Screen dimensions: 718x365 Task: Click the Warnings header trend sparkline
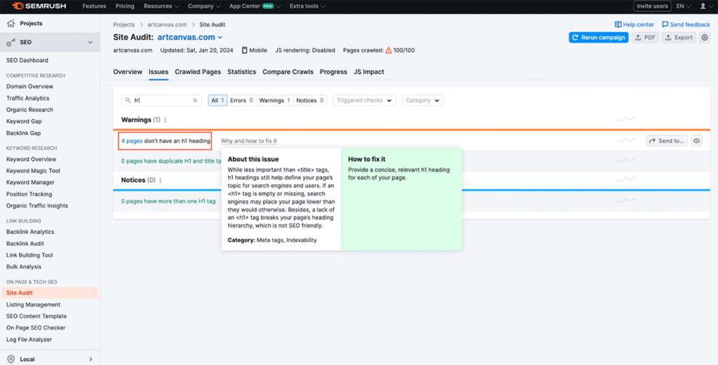click(626, 119)
